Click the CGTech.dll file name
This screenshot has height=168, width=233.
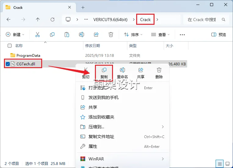pyautogui.click(x=26, y=64)
